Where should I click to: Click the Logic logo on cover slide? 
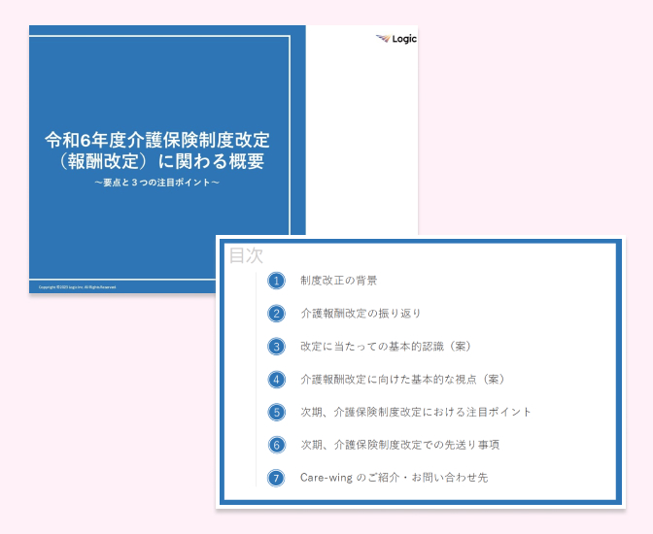point(395,39)
